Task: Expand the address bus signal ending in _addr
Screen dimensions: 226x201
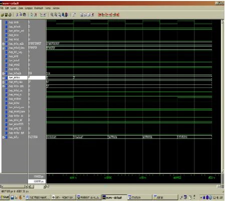Action: (4, 44)
